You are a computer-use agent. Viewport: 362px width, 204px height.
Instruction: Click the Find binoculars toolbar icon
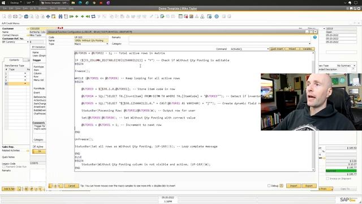point(61,16)
